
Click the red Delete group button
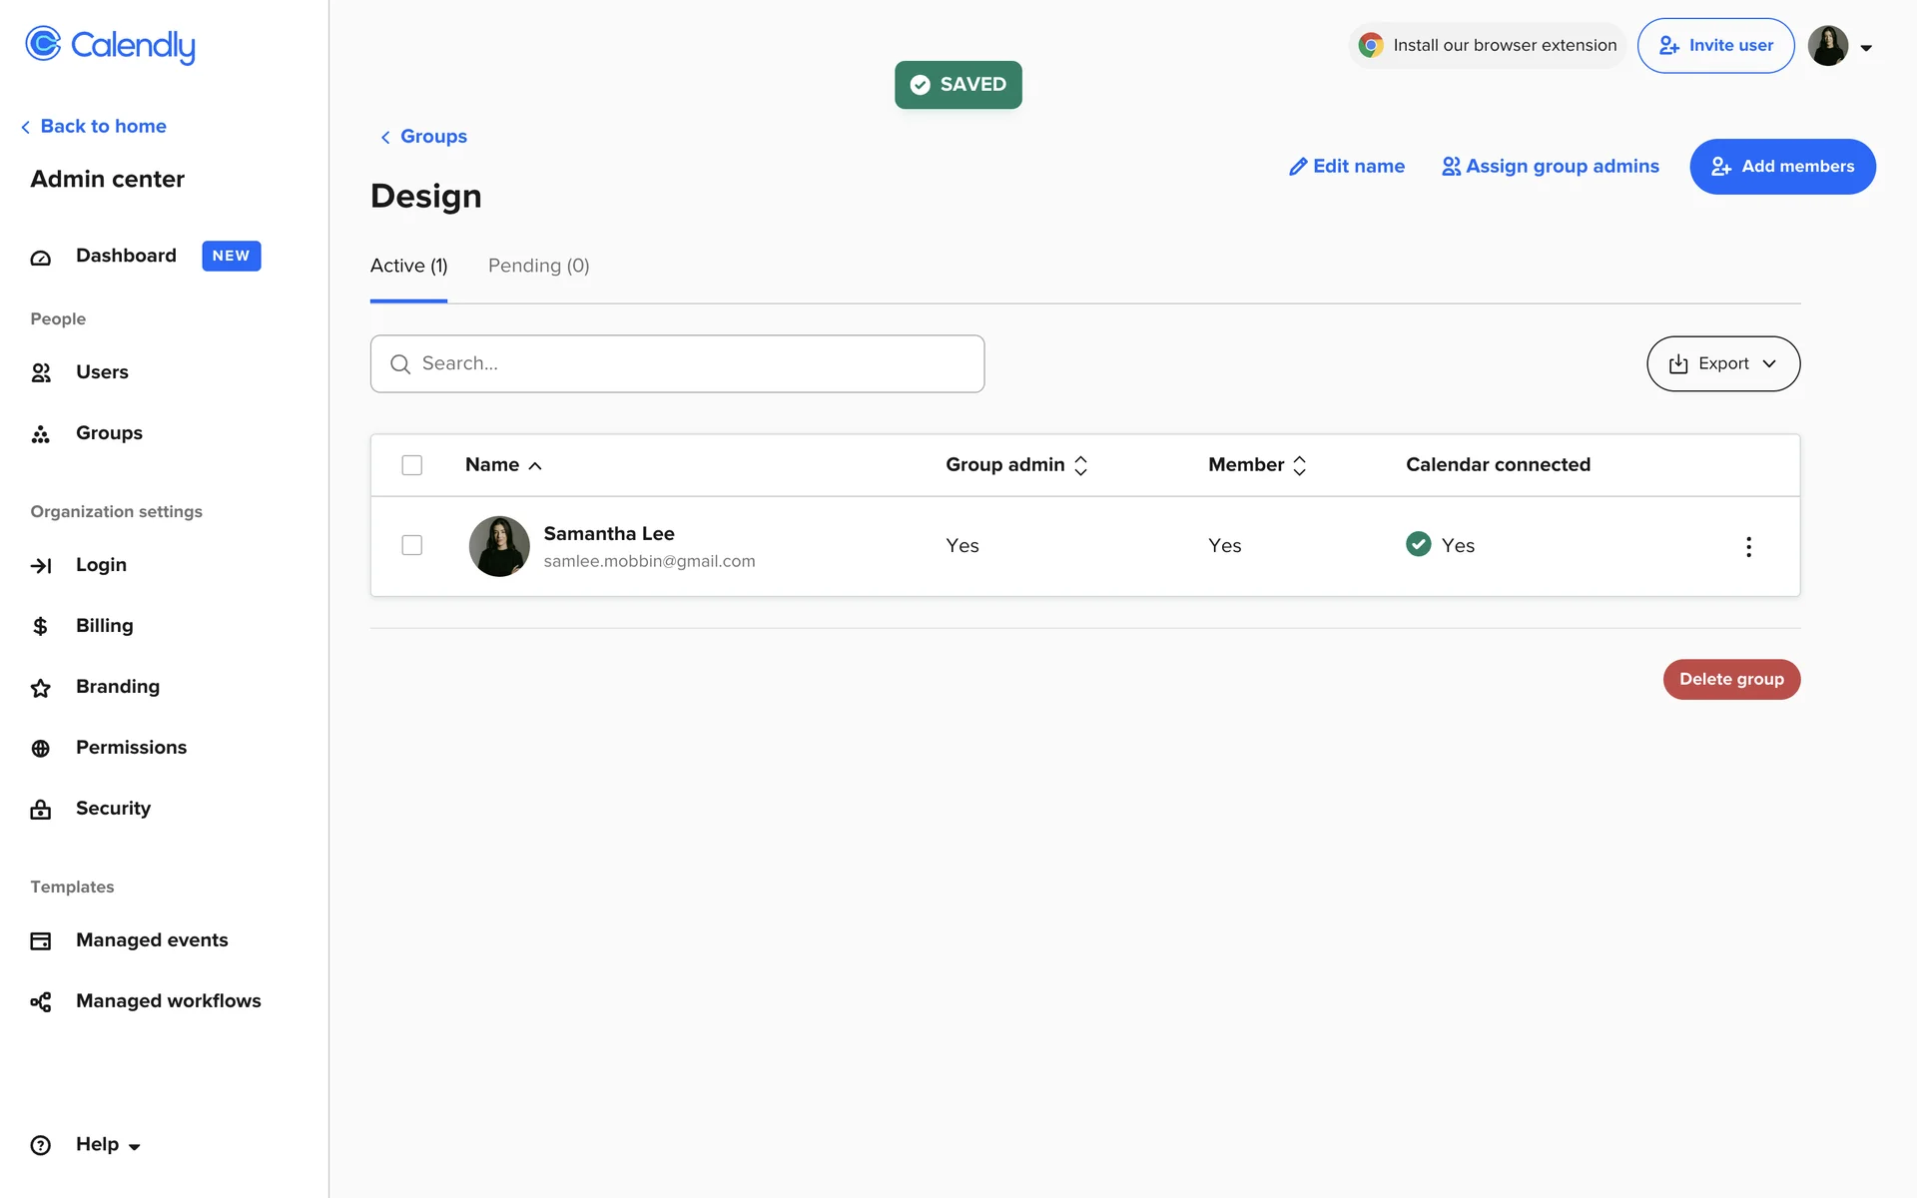[x=1730, y=680]
